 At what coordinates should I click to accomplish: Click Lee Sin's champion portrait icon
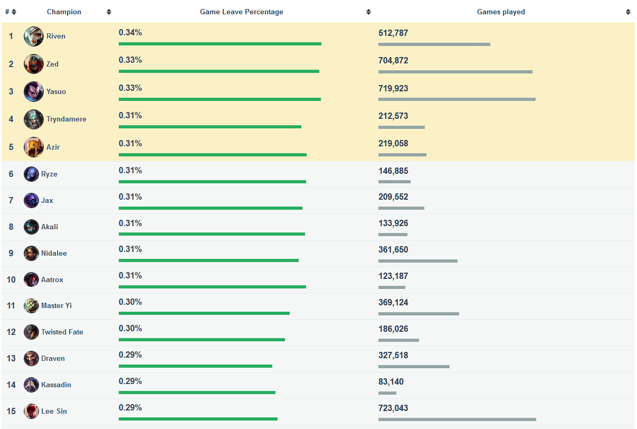coord(31,411)
